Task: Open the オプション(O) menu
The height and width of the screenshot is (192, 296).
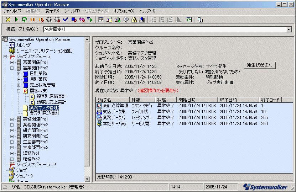Action: [124, 11]
